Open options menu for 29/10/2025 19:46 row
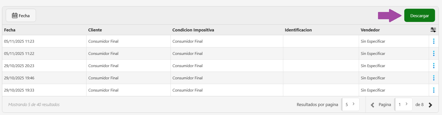 (x=433, y=78)
